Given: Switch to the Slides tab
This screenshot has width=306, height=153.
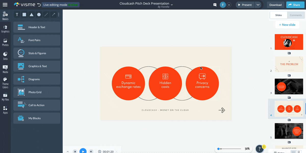Looking at the screenshot, I should [x=278, y=15].
